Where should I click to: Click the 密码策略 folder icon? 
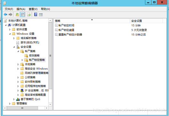pos(26,56)
